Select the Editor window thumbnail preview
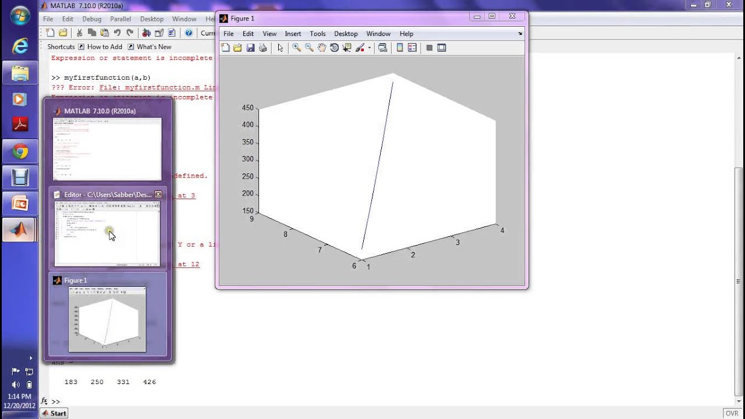 tap(107, 228)
